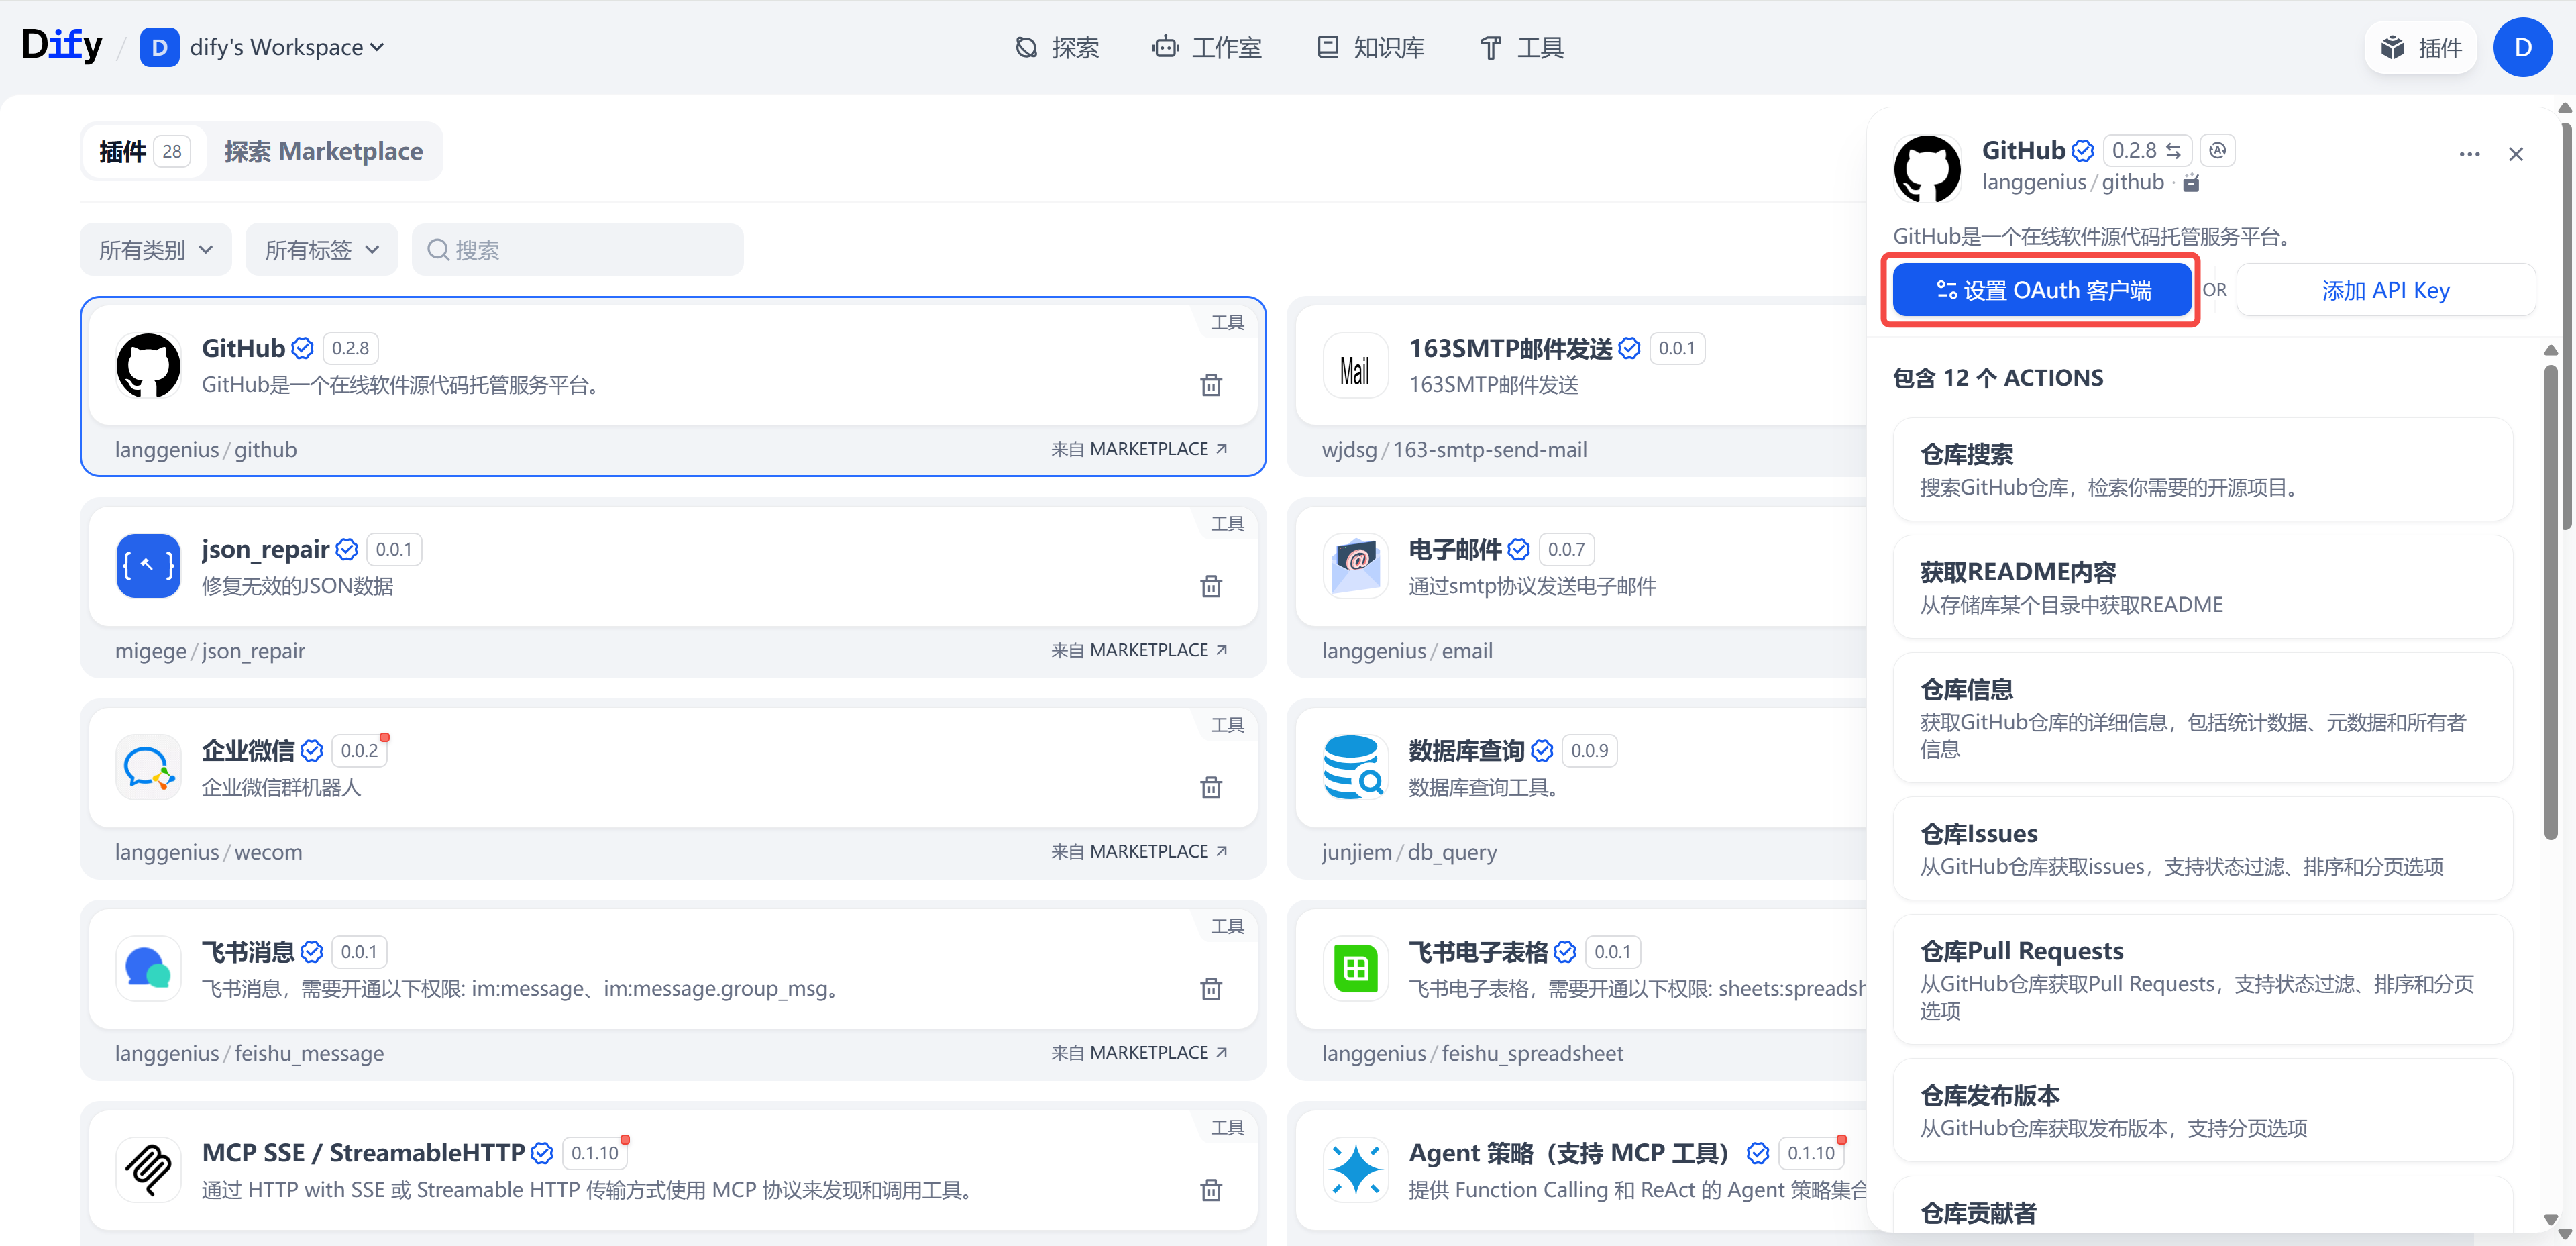Image resolution: width=2576 pixels, height=1246 pixels.
Task: Open the workspace avatar menu marked D
Action: pyautogui.click(x=2523, y=47)
